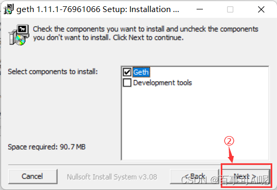Close the geth Setup dialog
This screenshot has width=277, height=190.
pyautogui.click(x=261, y=9)
